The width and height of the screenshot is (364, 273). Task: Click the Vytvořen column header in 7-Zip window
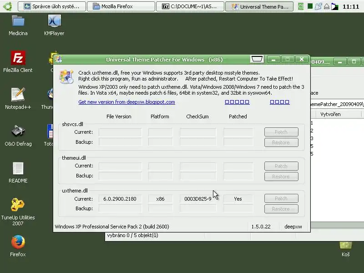coord(338,114)
